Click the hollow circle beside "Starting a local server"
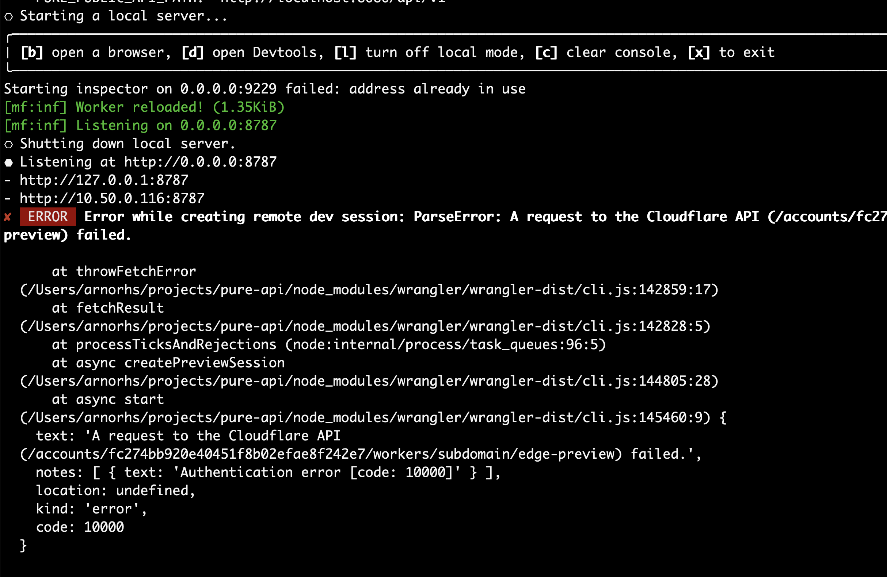The image size is (887, 577). [x=8, y=17]
